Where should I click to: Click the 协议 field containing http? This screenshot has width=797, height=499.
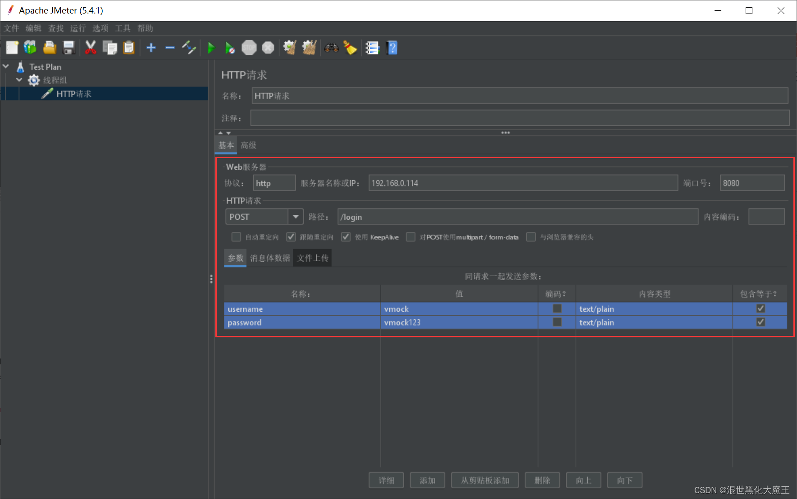[274, 183]
